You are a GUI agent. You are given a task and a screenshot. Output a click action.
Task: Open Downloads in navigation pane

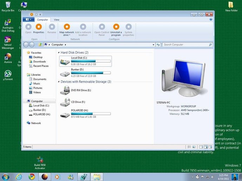tap(38, 62)
